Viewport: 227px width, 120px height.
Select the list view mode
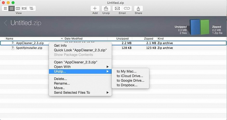click(x=11, y=8)
